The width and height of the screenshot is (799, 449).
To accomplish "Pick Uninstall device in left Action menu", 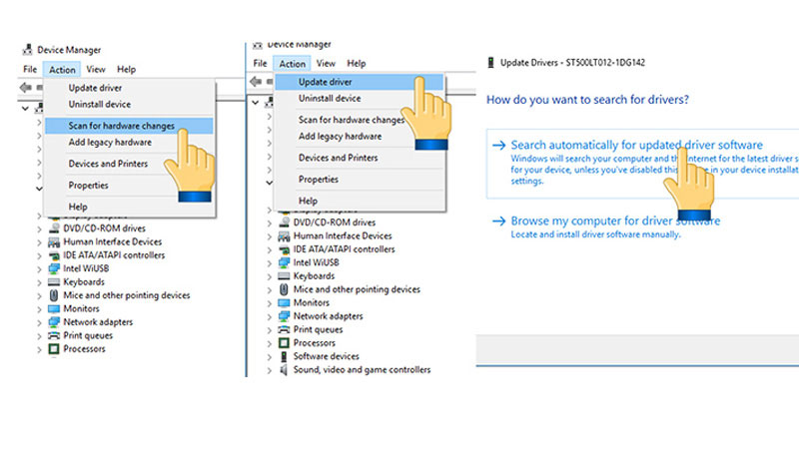I will tap(99, 104).
